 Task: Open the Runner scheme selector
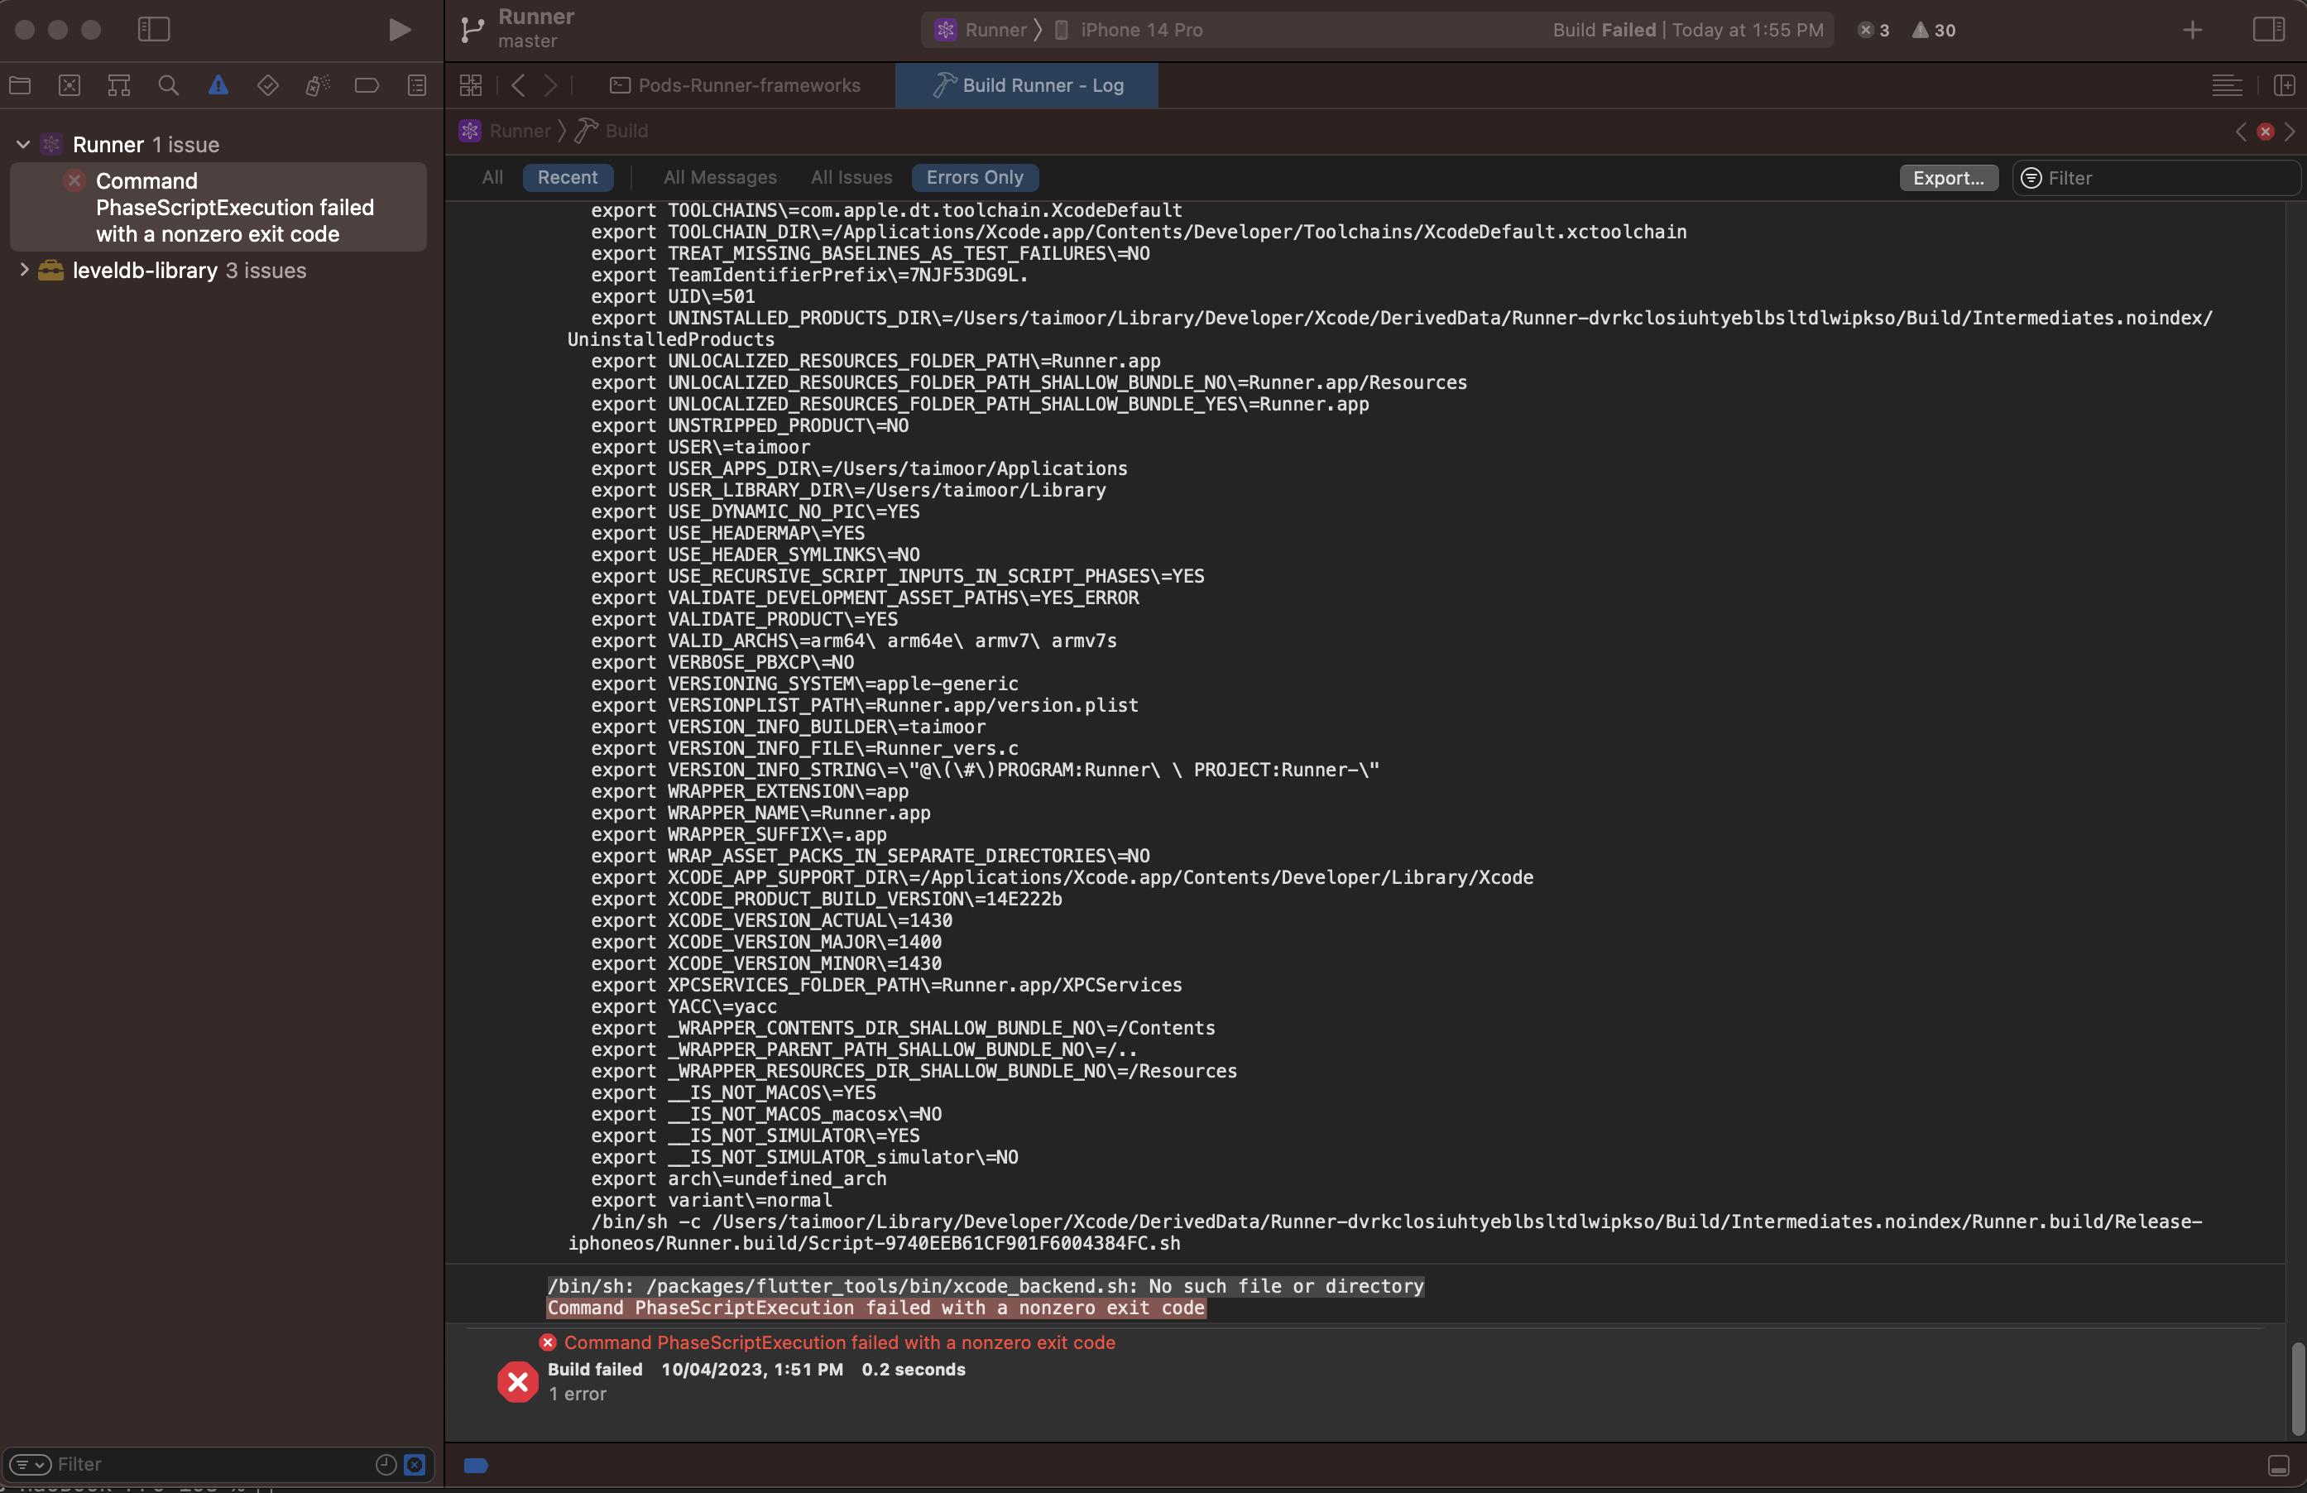pyautogui.click(x=979, y=30)
